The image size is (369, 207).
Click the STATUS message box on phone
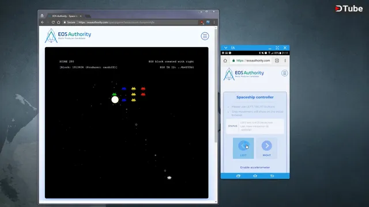(255, 126)
